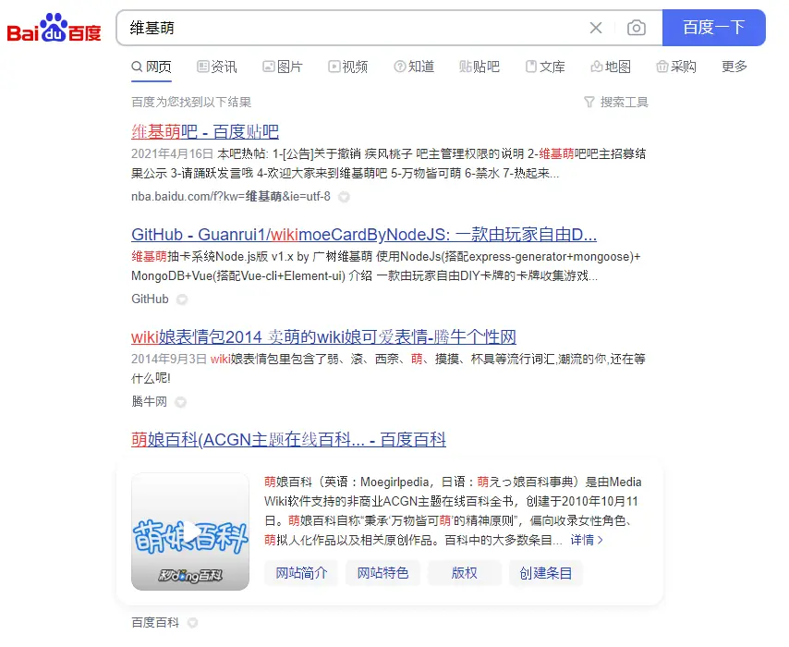Go to the 知道 tab
789x647 pixels.
(x=414, y=67)
